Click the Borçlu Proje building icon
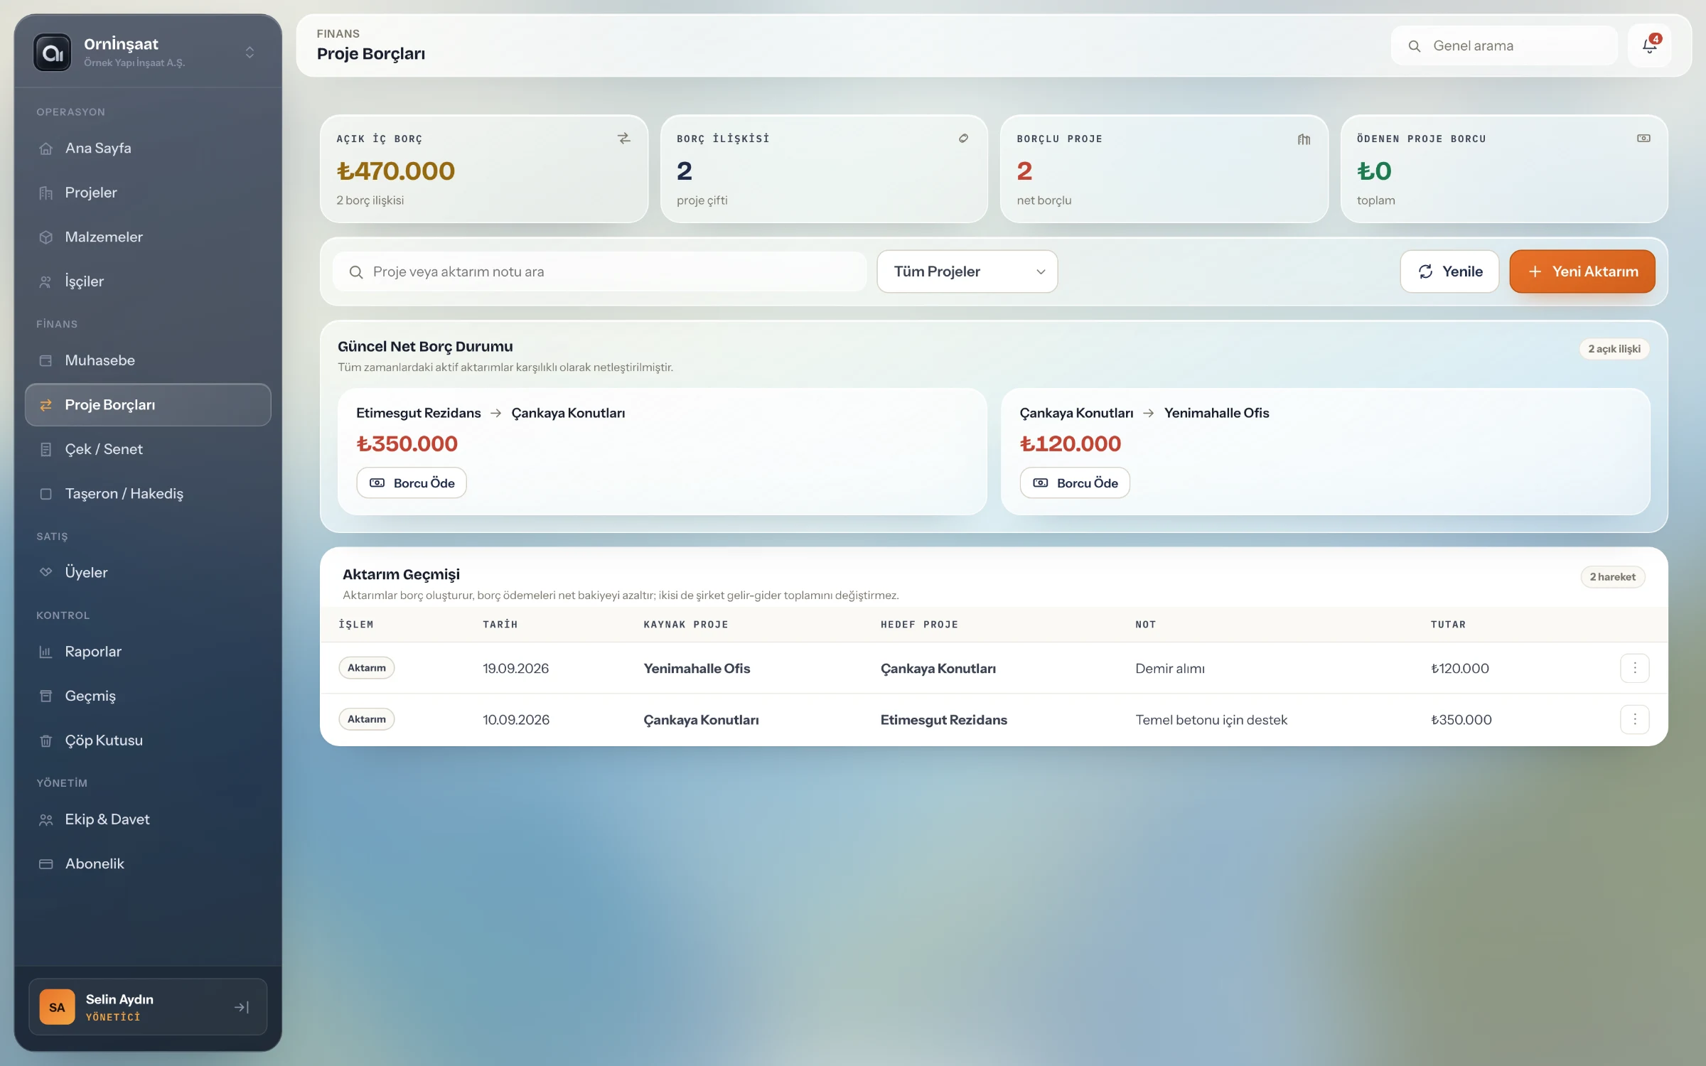 1304,139
